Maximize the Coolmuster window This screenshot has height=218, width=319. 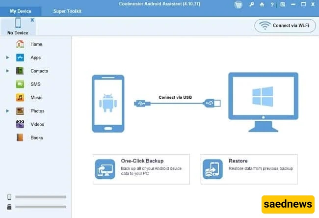(303, 4)
